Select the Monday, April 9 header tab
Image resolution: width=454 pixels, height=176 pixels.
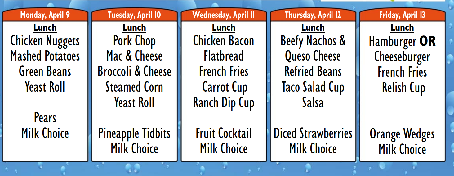(x=45, y=15)
